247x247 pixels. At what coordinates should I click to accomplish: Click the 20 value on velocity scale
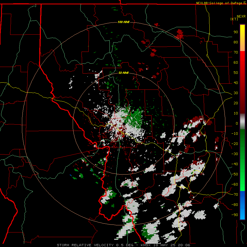pos(236,103)
